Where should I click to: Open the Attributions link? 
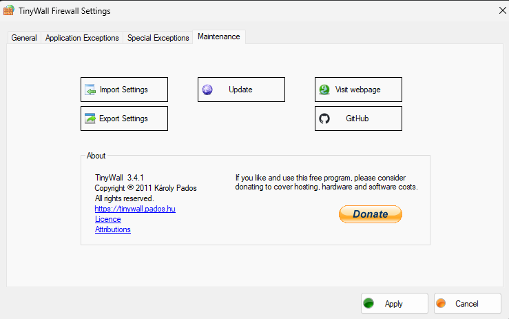112,229
